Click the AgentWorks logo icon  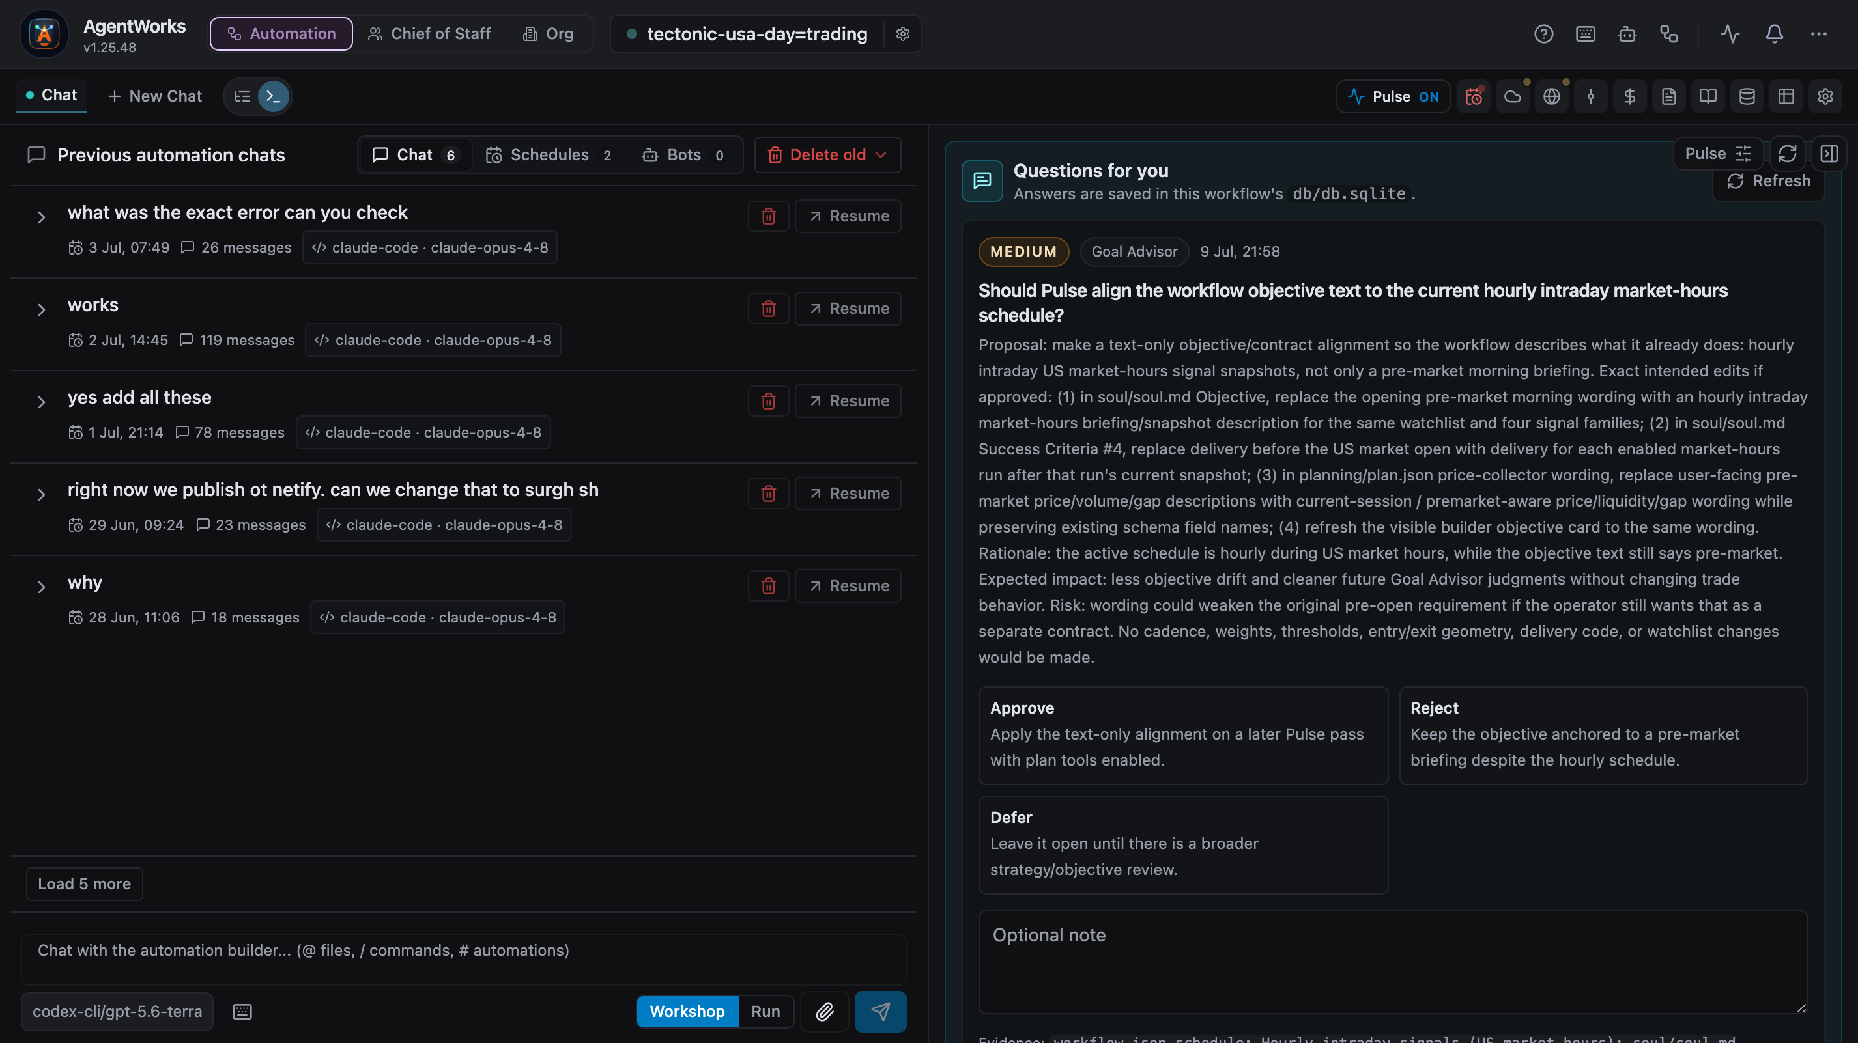(44, 34)
